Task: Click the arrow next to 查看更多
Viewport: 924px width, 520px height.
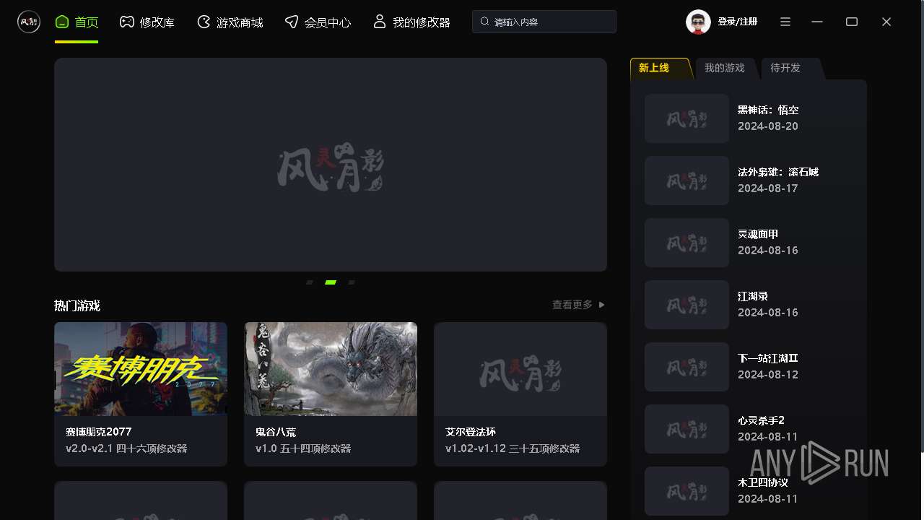Action: 602,305
